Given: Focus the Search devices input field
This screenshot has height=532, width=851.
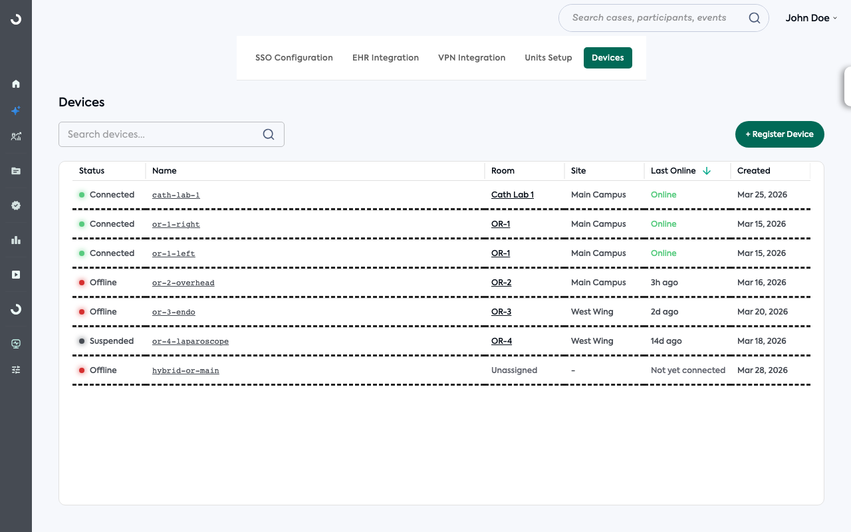Looking at the screenshot, I should coord(160,134).
